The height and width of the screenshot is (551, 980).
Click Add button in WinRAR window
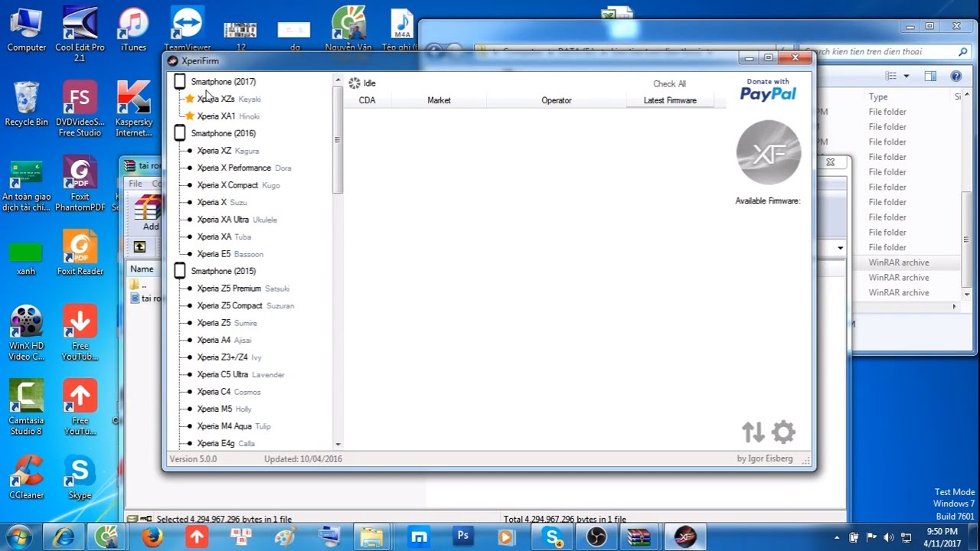tap(148, 214)
